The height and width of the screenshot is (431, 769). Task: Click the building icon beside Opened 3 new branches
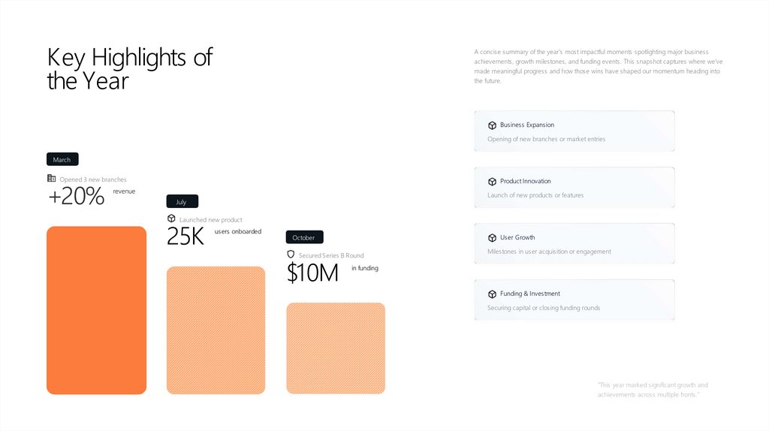pyautogui.click(x=51, y=179)
